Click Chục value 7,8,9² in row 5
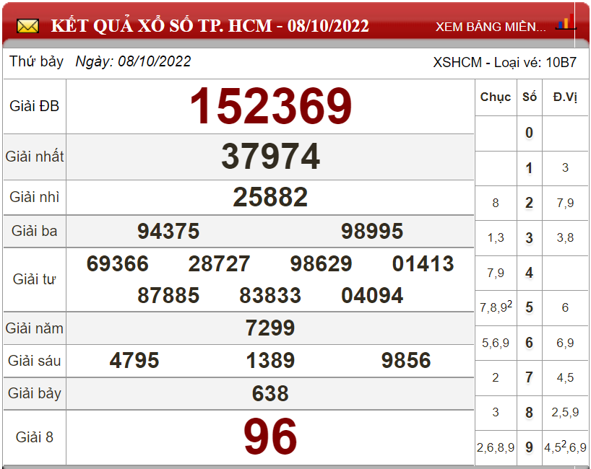Screen dimensions: 591x469 pos(496,307)
